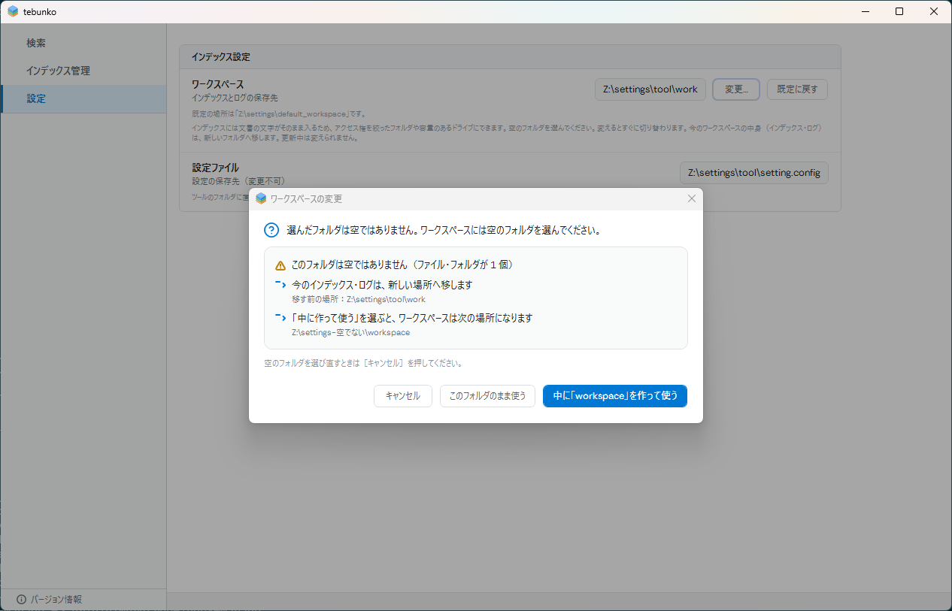The width and height of the screenshot is (952, 611).
Task: Click the arrow icon beside 「中に作って使う」 line
Action: tap(280, 317)
